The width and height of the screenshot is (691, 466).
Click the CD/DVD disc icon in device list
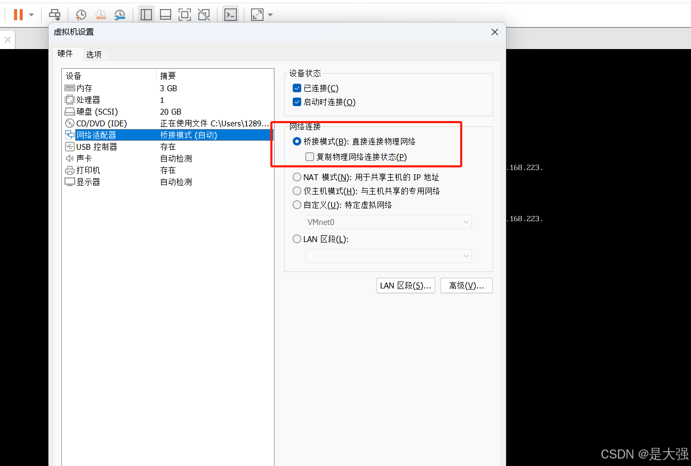70,123
